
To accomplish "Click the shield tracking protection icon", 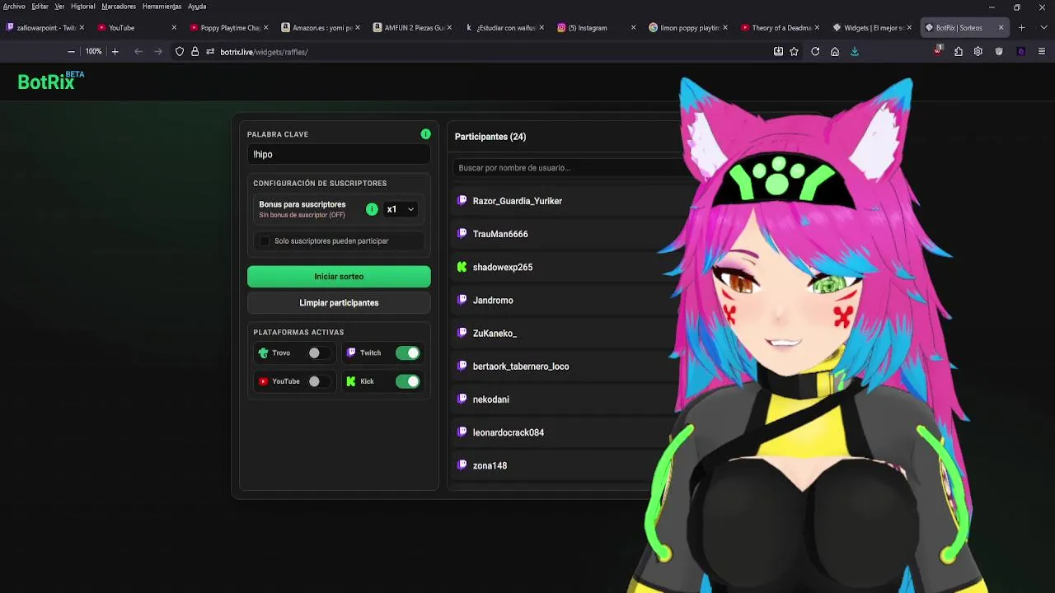I will (180, 51).
